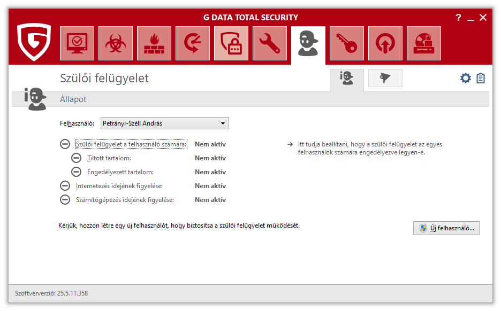Click status icon beside Tiltott tartalom
The image size is (501, 311).
click(x=76, y=158)
